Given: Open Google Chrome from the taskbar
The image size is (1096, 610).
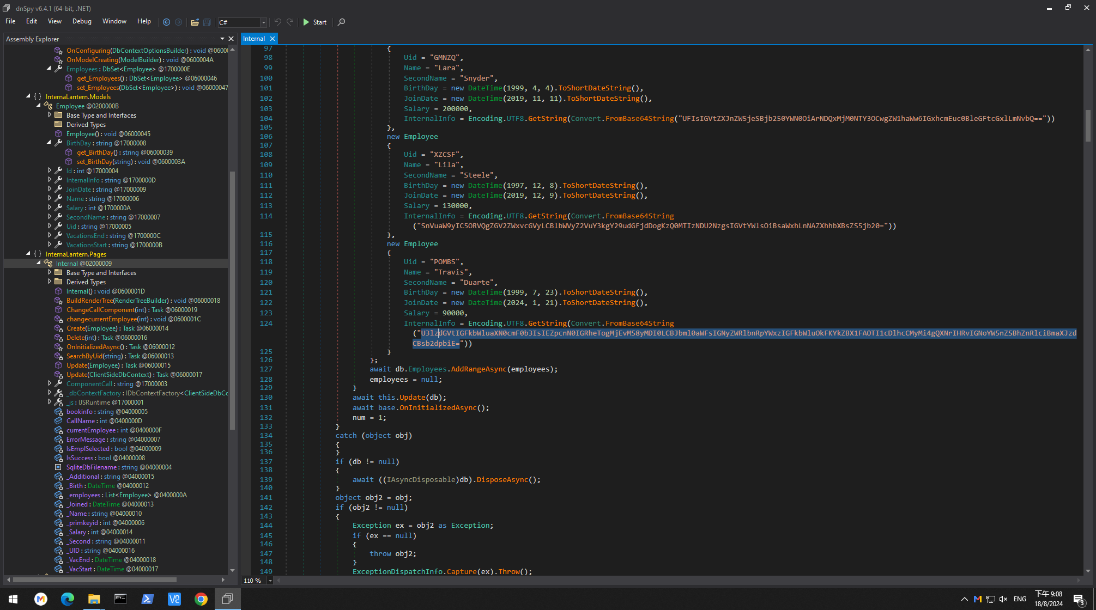Looking at the screenshot, I should click(x=201, y=599).
